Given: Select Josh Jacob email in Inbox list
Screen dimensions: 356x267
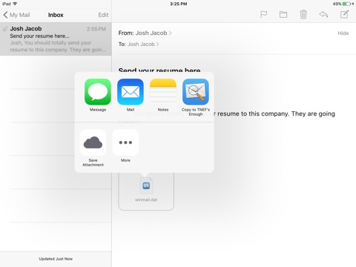Looking at the screenshot, I should (56, 39).
